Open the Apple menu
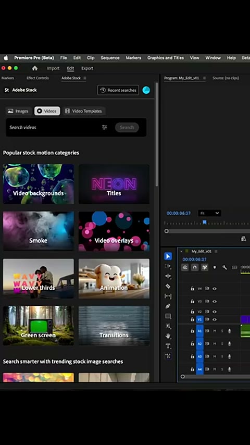 [x=6, y=58]
